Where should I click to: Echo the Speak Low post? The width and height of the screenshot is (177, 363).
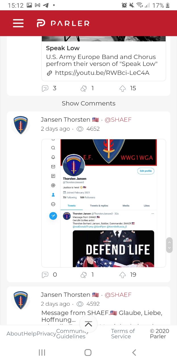click(x=84, y=88)
